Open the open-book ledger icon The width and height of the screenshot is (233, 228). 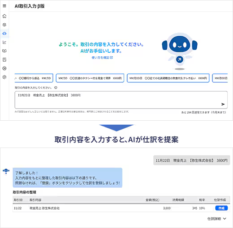4,51
